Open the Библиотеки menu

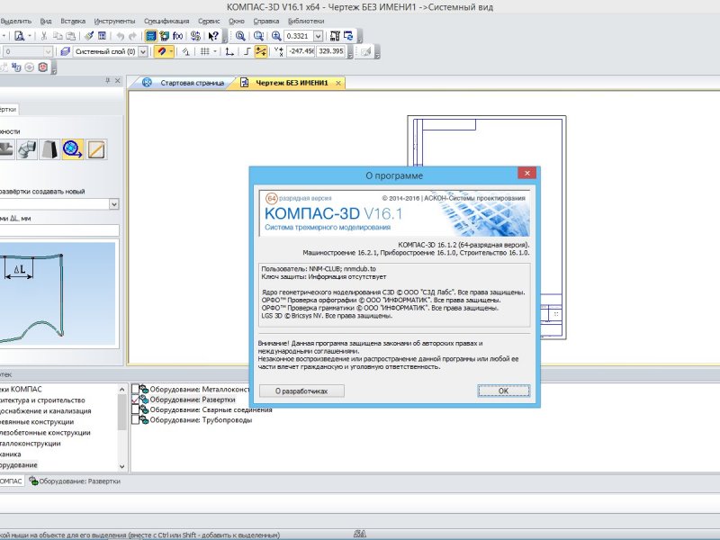click(306, 21)
